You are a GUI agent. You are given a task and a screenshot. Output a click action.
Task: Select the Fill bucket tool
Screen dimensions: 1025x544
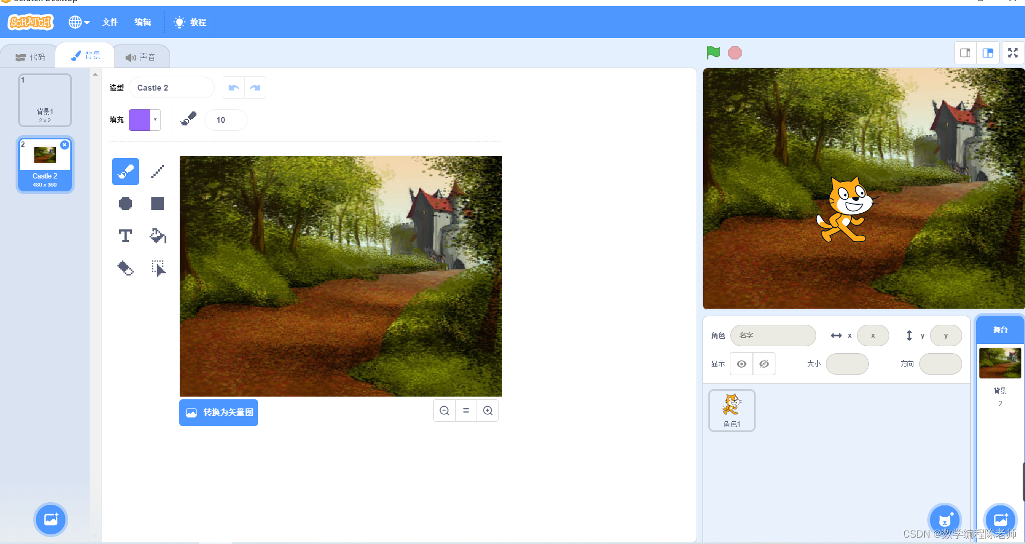pos(158,236)
